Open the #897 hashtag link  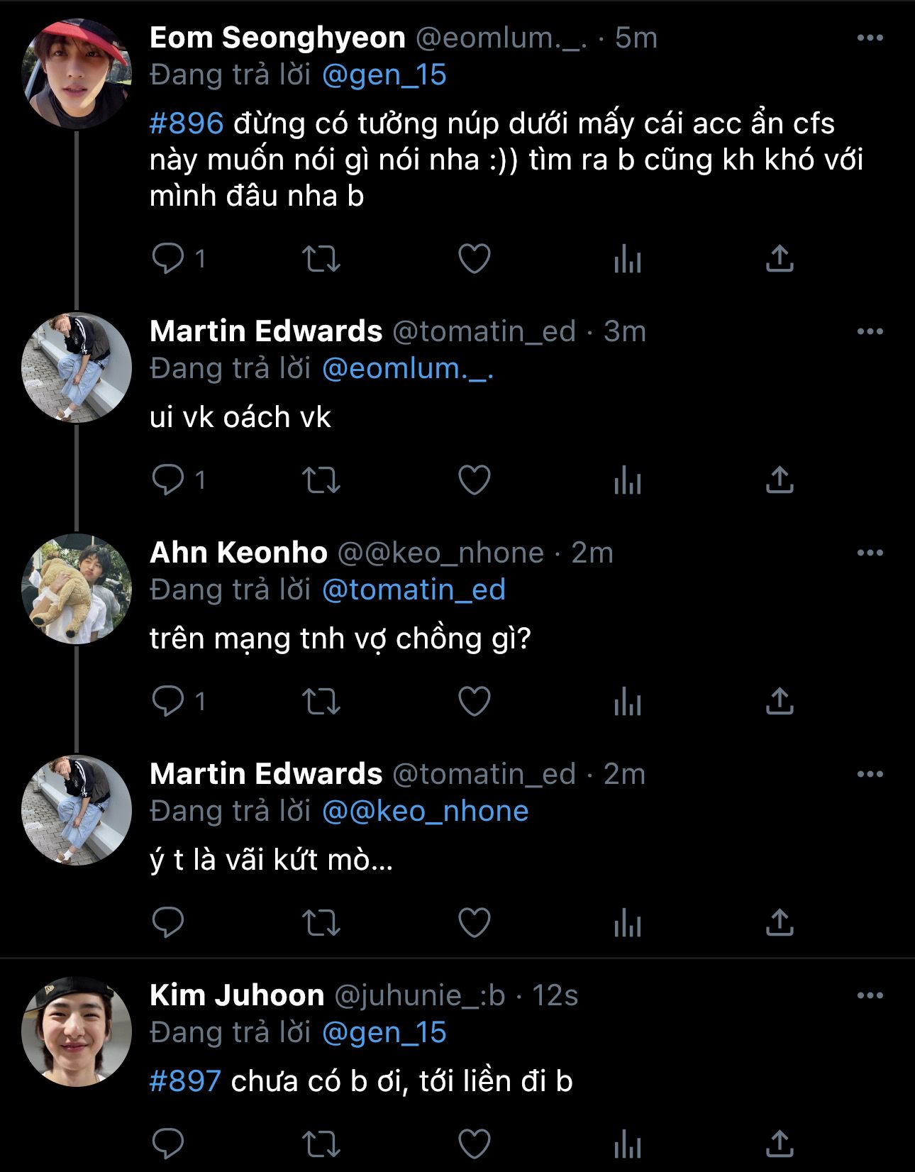click(185, 1082)
